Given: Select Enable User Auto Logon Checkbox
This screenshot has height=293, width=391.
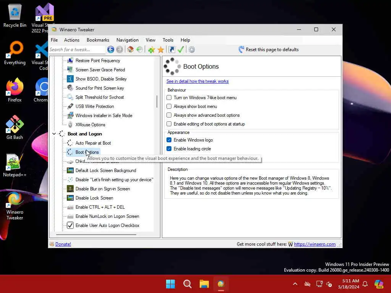Looking at the screenshot, I should (x=107, y=225).
